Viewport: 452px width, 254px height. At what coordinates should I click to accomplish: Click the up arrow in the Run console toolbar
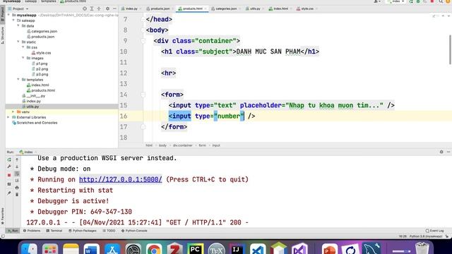17,159
